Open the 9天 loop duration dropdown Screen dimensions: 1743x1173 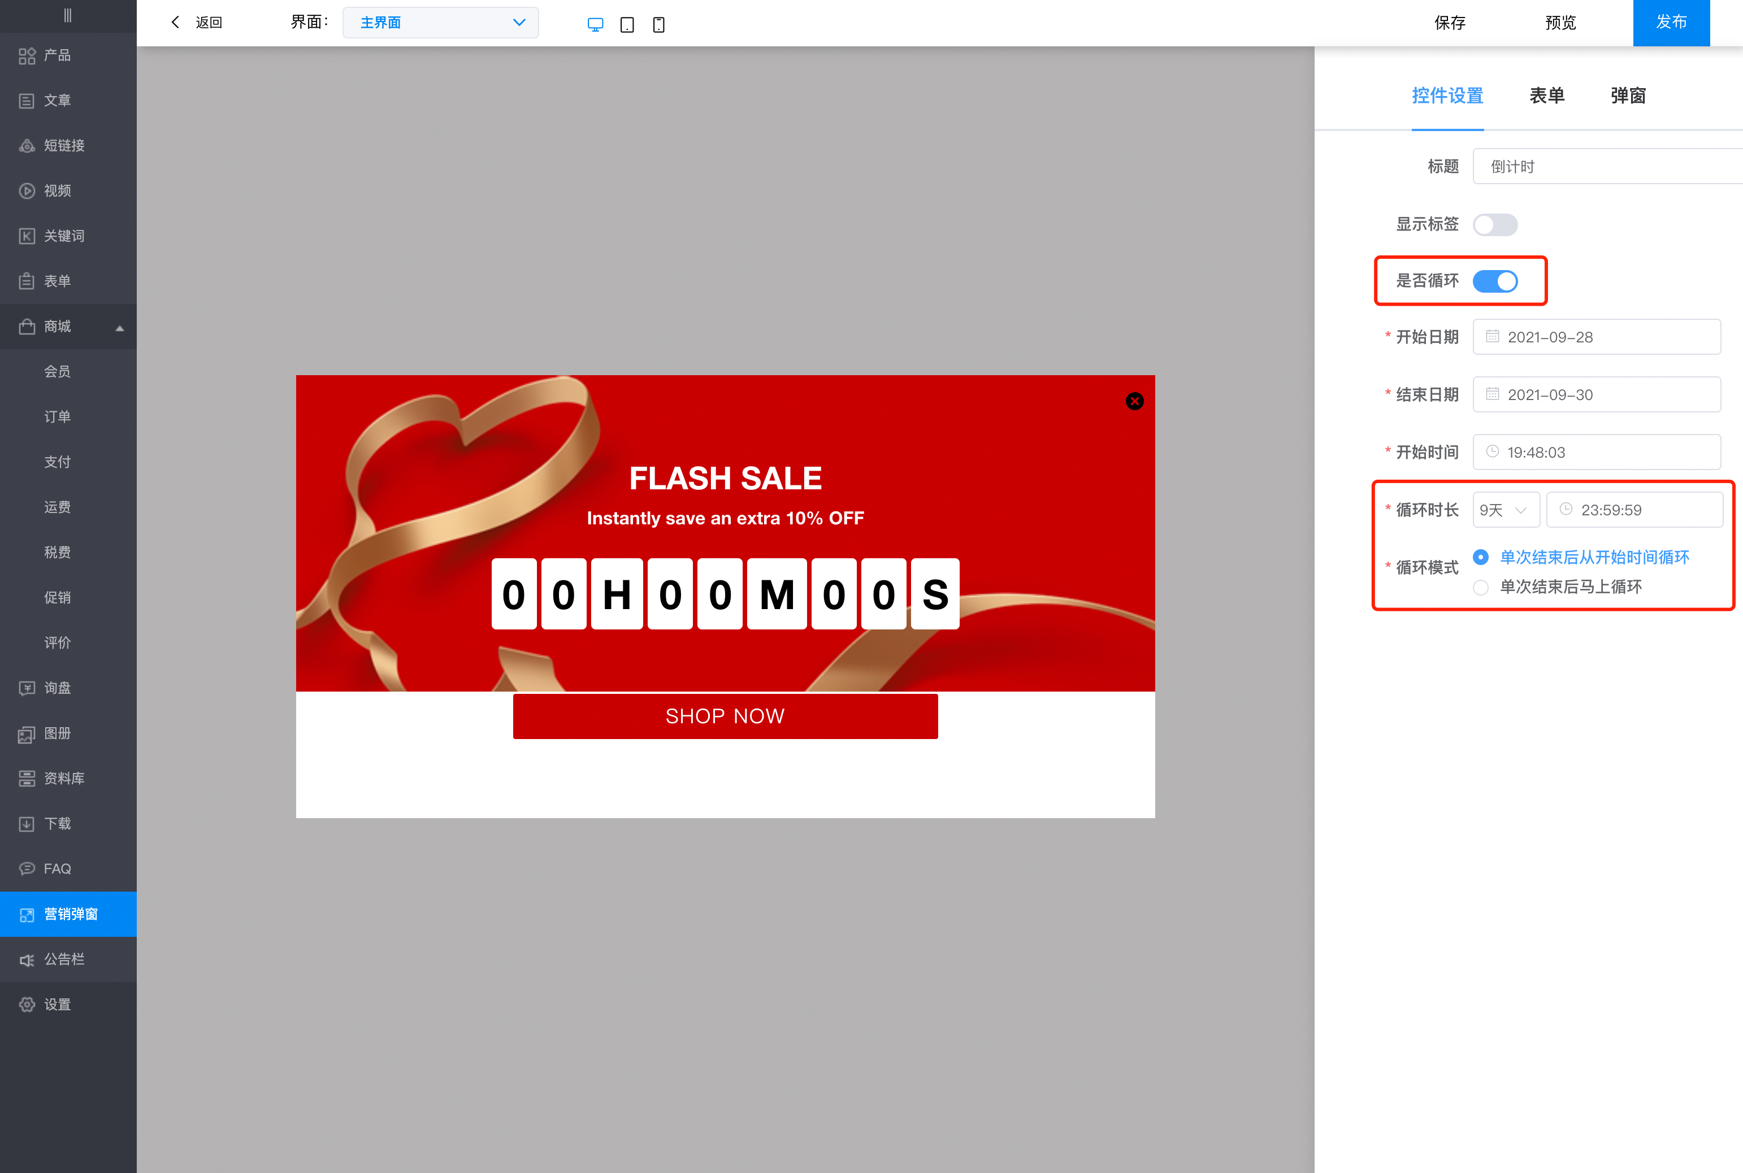click(1505, 510)
